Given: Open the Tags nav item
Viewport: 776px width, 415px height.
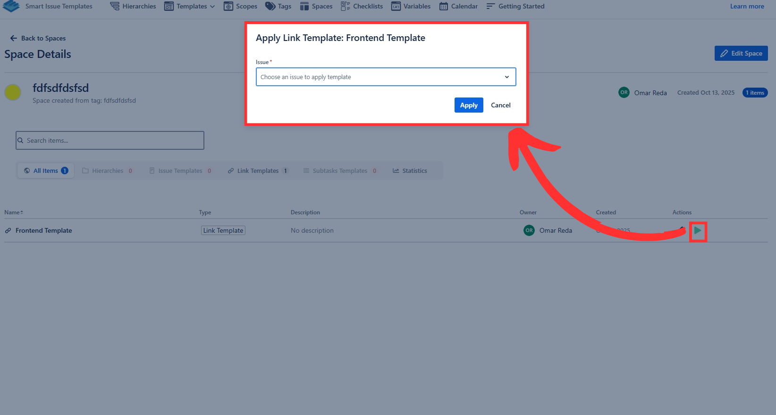Looking at the screenshot, I should pyautogui.click(x=278, y=6).
